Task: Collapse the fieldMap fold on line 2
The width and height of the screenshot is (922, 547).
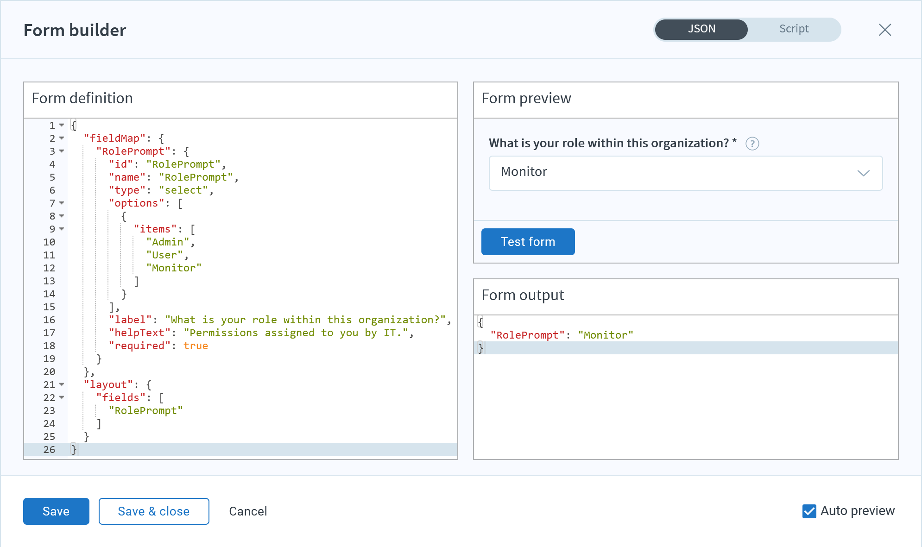Action: pos(62,138)
